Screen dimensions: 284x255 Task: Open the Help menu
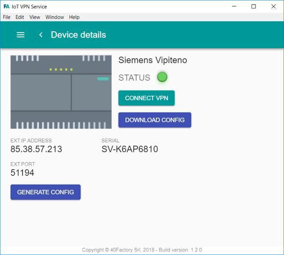(x=74, y=17)
